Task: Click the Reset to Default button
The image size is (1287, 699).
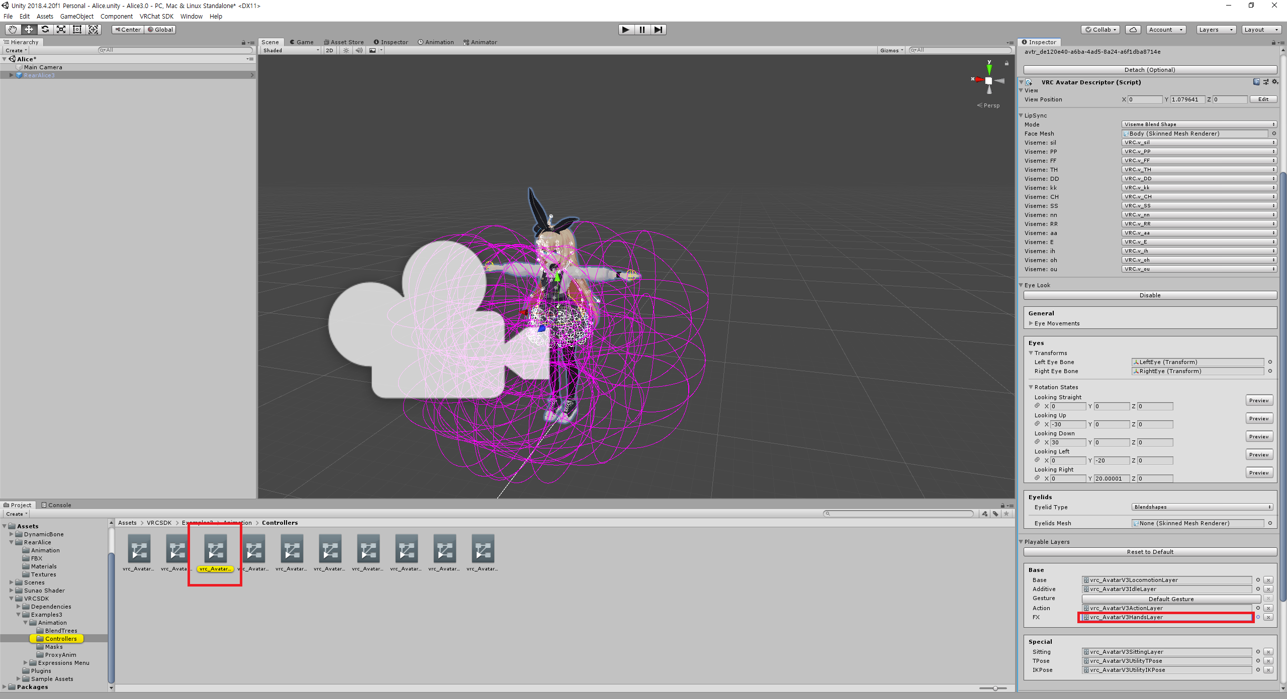Action: click(1150, 552)
